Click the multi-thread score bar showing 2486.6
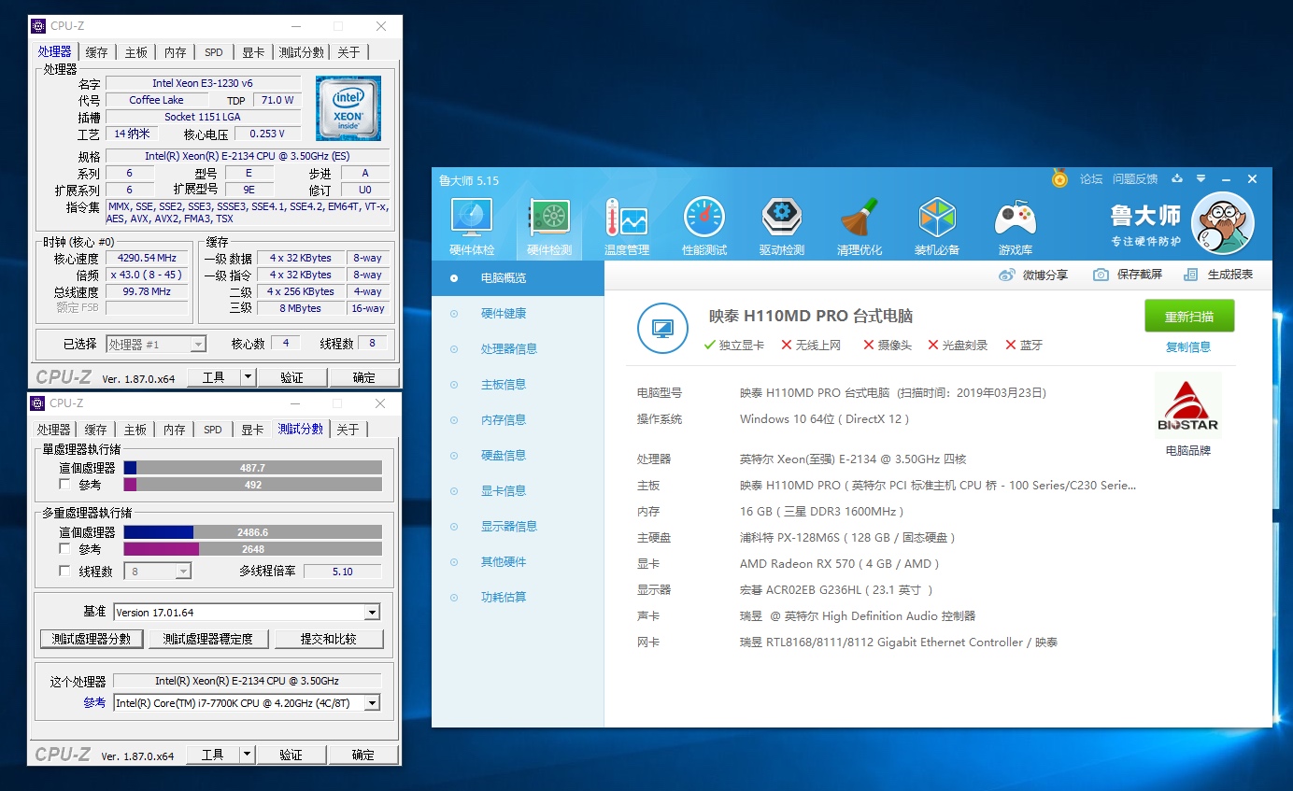The image size is (1293, 791). pyautogui.click(x=252, y=532)
